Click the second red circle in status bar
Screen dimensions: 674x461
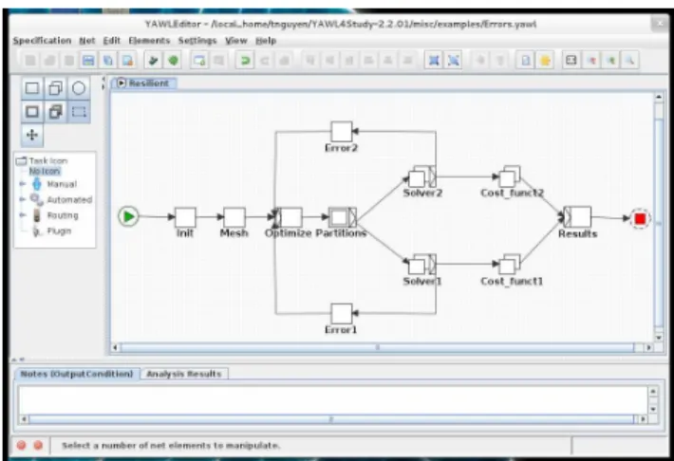[x=38, y=446]
